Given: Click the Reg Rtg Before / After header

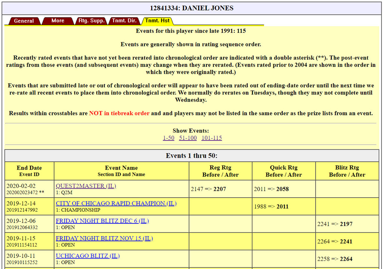Looking at the screenshot, I should pyautogui.click(x=220, y=171).
